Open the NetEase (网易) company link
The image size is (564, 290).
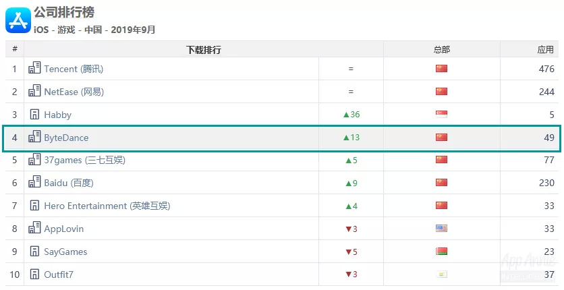click(74, 92)
